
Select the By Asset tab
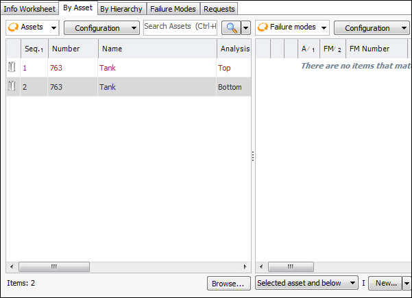pyautogui.click(x=77, y=8)
